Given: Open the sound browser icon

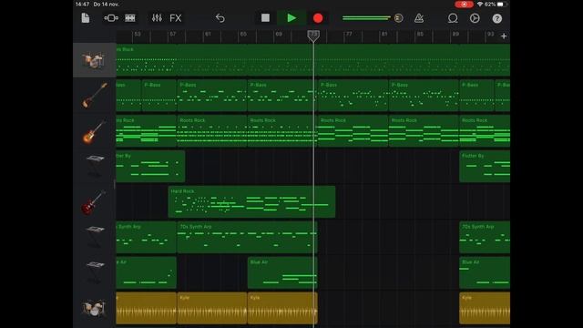Looking at the screenshot, I should click(x=111, y=18).
